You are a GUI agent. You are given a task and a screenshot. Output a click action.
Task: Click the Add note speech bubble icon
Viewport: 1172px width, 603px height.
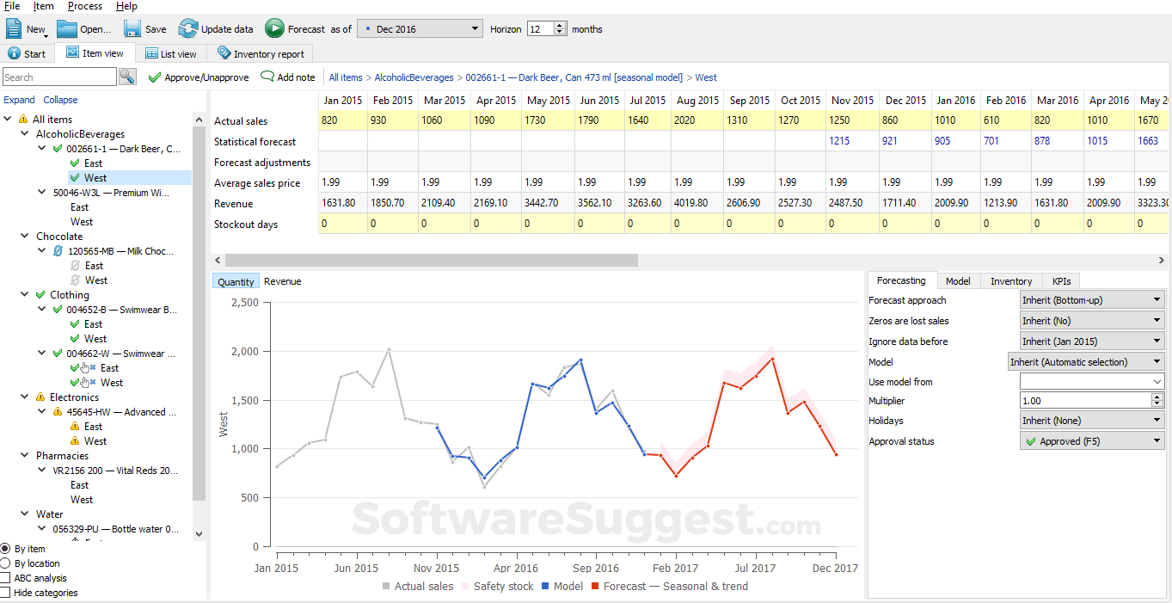tap(267, 77)
